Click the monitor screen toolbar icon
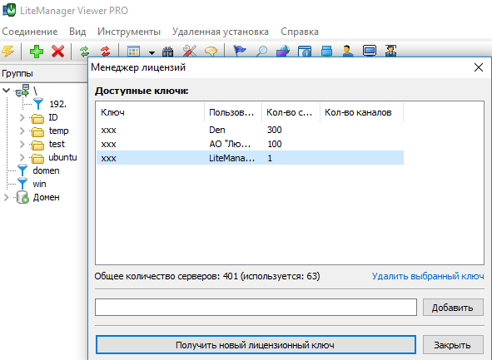Screen dimensions: 492x360 [370, 51]
